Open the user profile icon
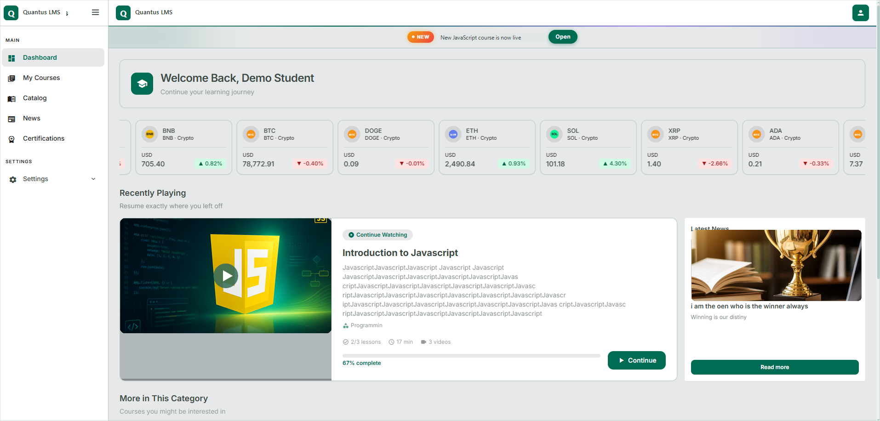 pos(860,13)
